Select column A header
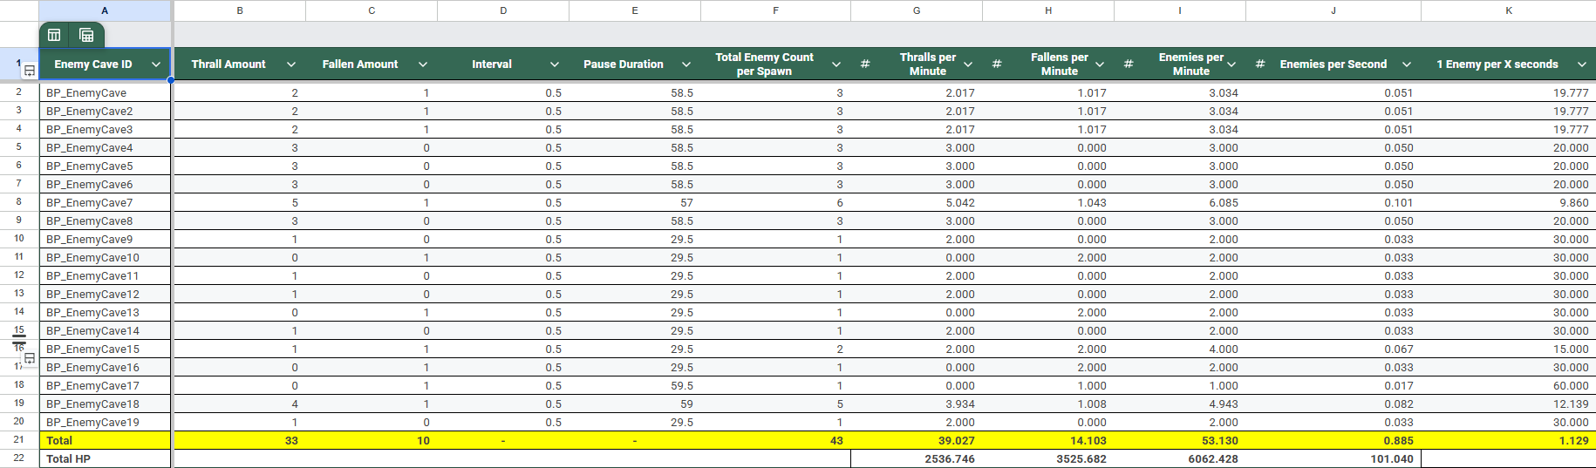This screenshot has height=468, width=1596. [105, 10]
